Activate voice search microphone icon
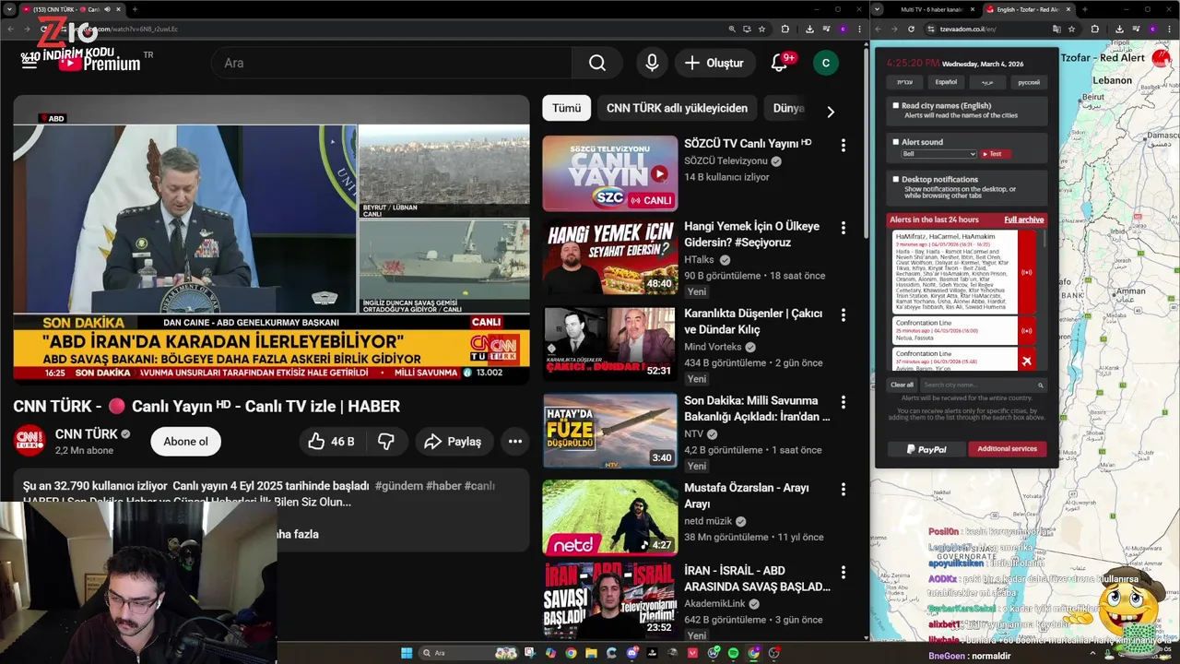Viewport: 1180px width, 664px height. coord(652,63)
